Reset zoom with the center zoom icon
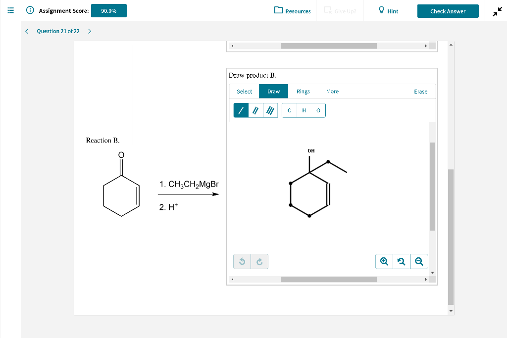The height and width of the screenshot is (338, 507). pos(401,261)
